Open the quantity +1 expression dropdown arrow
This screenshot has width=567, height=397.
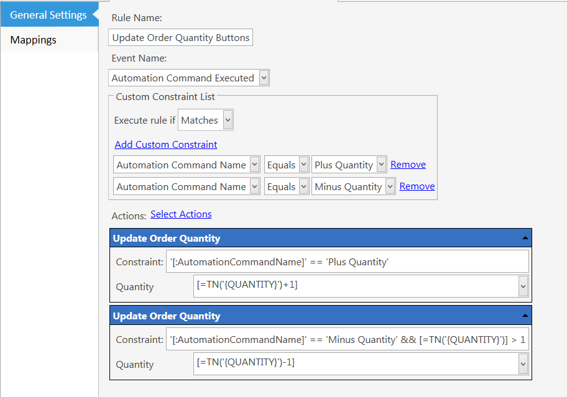click(523, 286)
